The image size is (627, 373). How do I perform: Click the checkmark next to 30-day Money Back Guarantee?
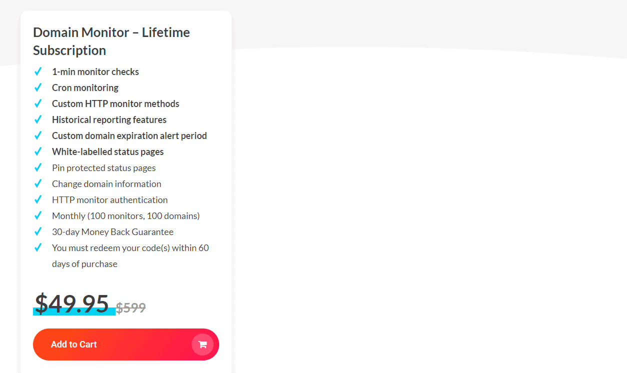38,231
